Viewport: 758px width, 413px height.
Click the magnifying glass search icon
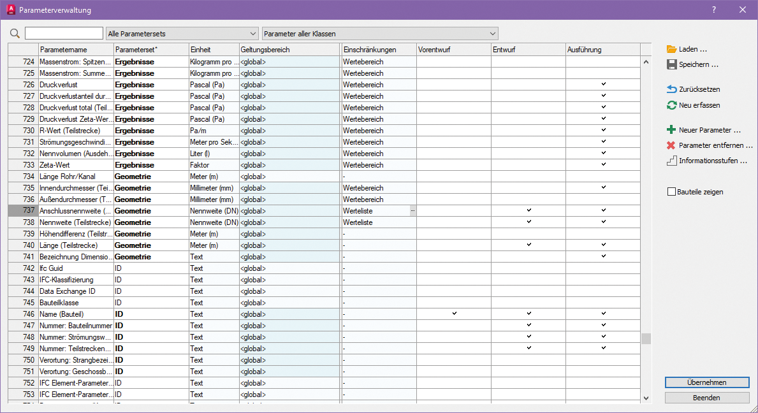pos(15,33)
